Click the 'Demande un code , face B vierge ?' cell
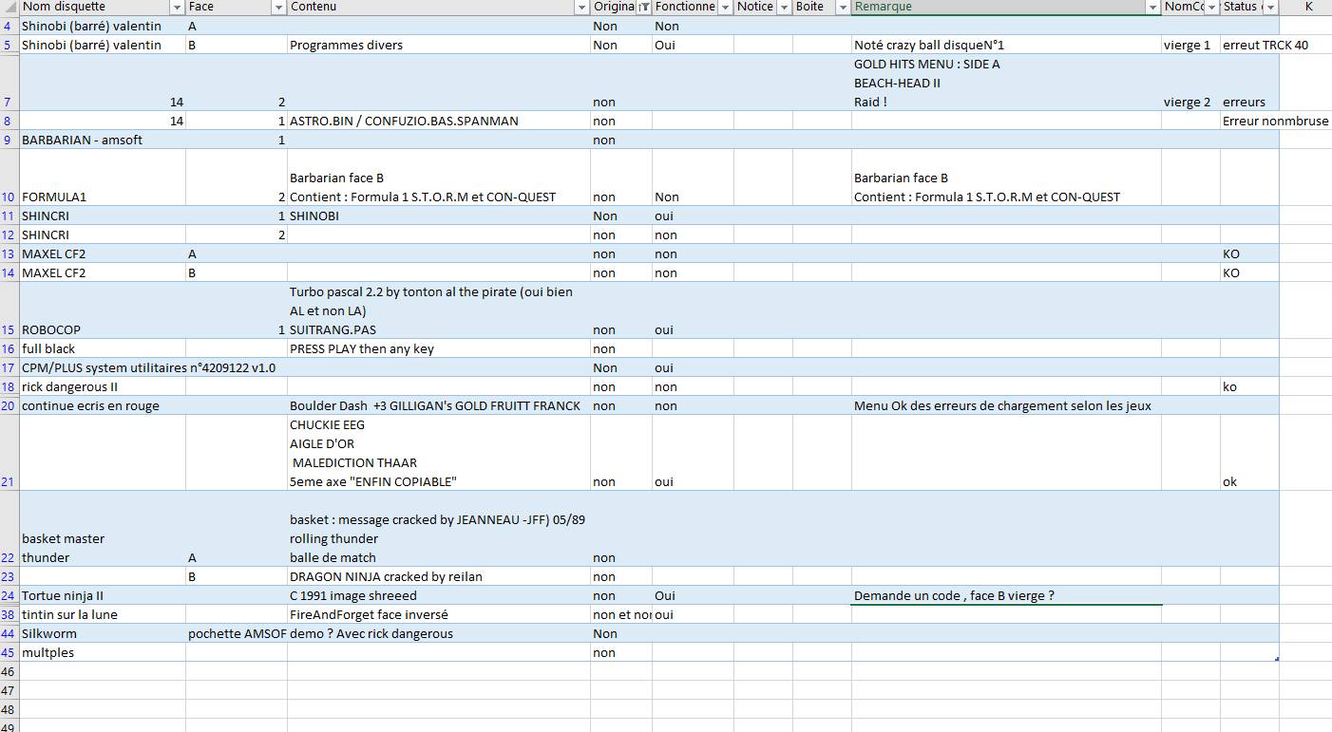 1006,595
